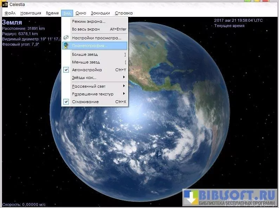The height and width of the screenshot is (208, 279).
Task: Toggle the Сглаживание checkmark
Action: [66, 102]
